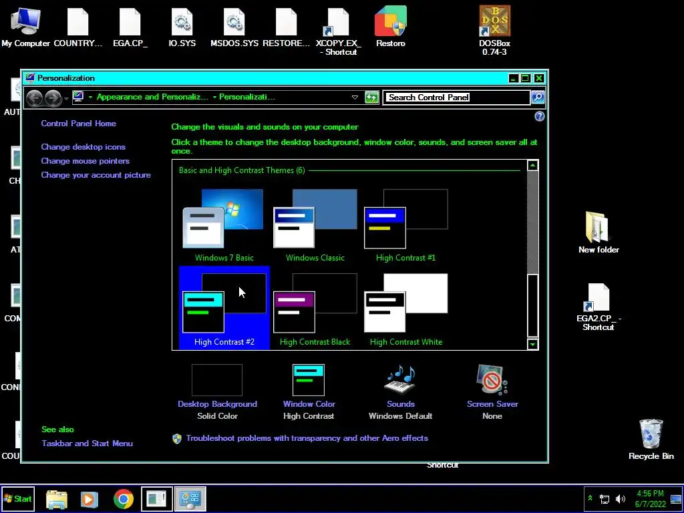Open Change mouse pointers link
The width and height of the screenshot is (684, 513).
click(x=85, y=161)
